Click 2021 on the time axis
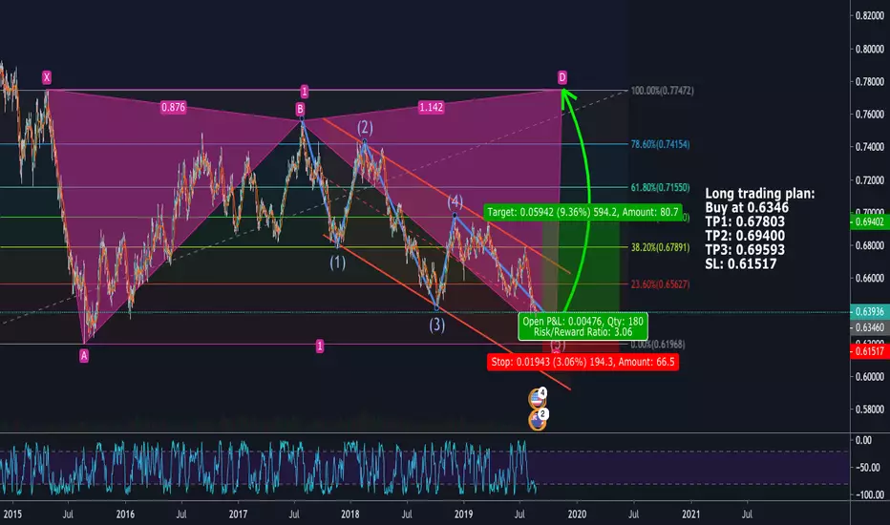The width and height of the screenshot is (890, 525). [690, 514]
